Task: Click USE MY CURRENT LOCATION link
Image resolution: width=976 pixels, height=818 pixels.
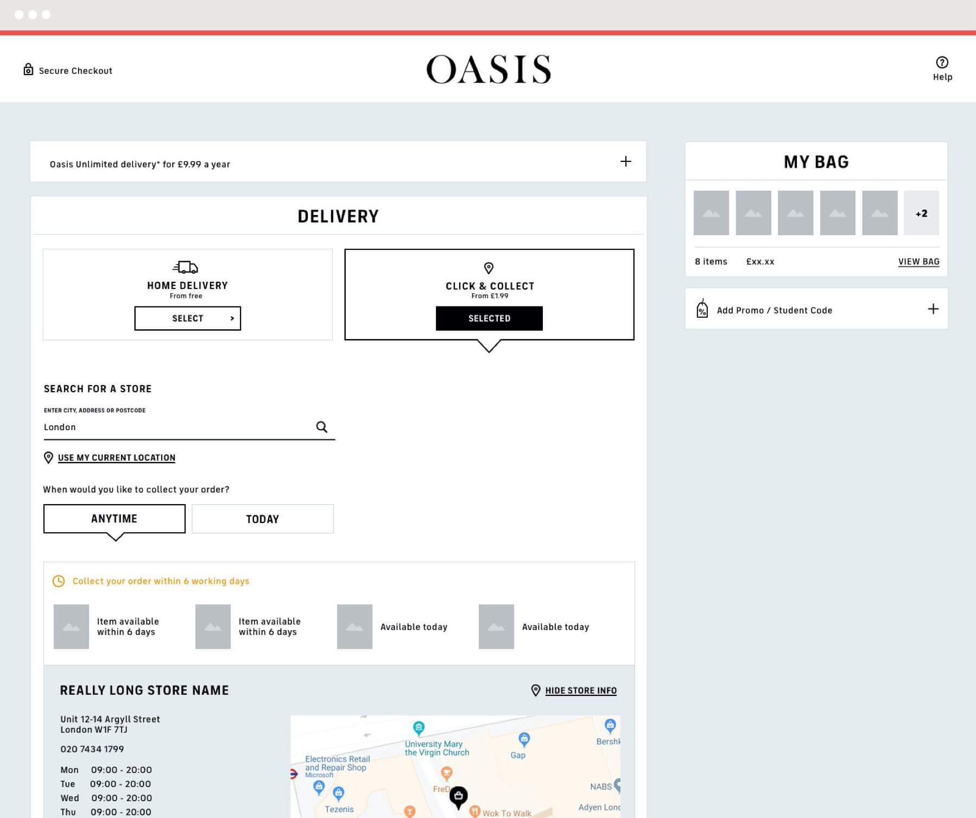Action: point(117,457)
